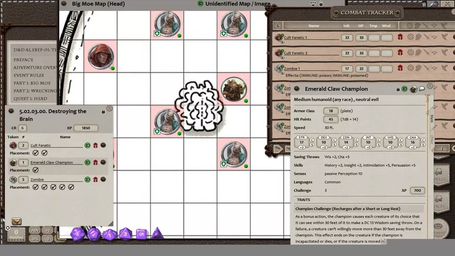Click the Emerald Claw Champion token on the map
This screenshot has height=256, width=455.
(x=234, y=89)
